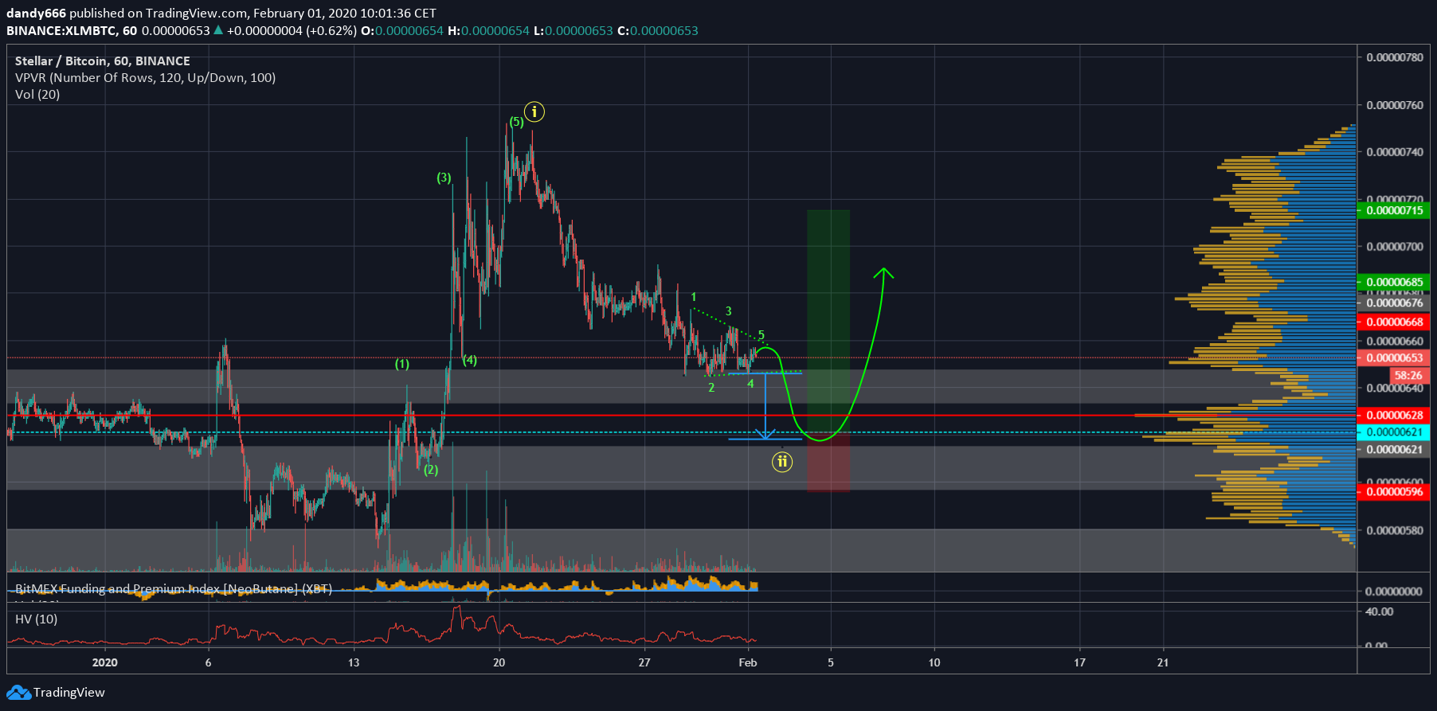Viewport: 1437px width, 711px height.
Task: Select the green '(5)' wave label at the top
Action: (x=517, y=122)
